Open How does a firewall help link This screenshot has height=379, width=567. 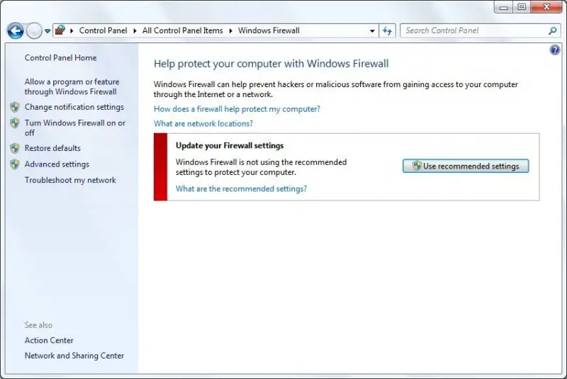[237, 109]
